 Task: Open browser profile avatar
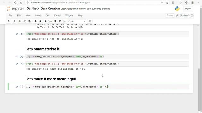point(193,3)
